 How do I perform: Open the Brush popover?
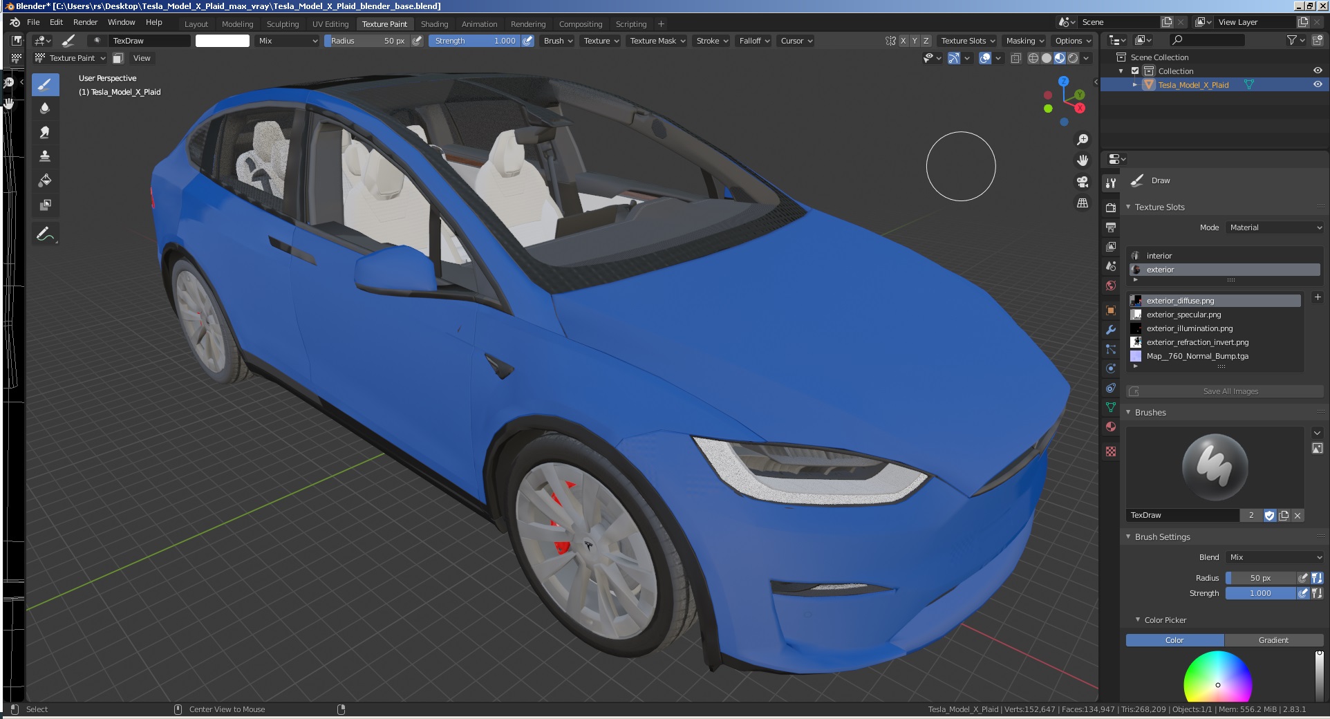coord(558,41)
